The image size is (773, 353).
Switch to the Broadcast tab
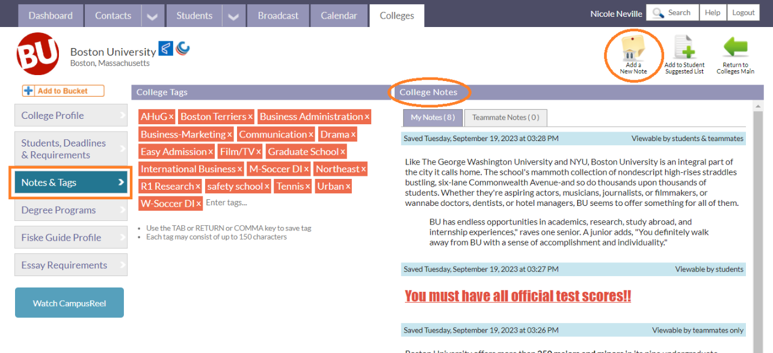pos(278,16)
